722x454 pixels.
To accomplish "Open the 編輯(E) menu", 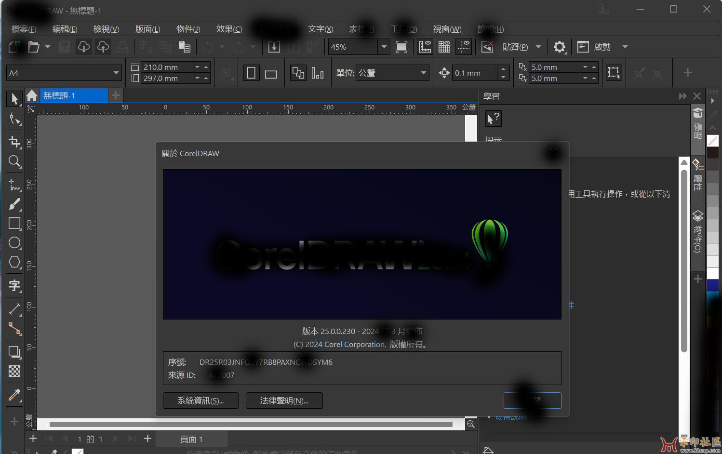I will (x=65, y=29).
